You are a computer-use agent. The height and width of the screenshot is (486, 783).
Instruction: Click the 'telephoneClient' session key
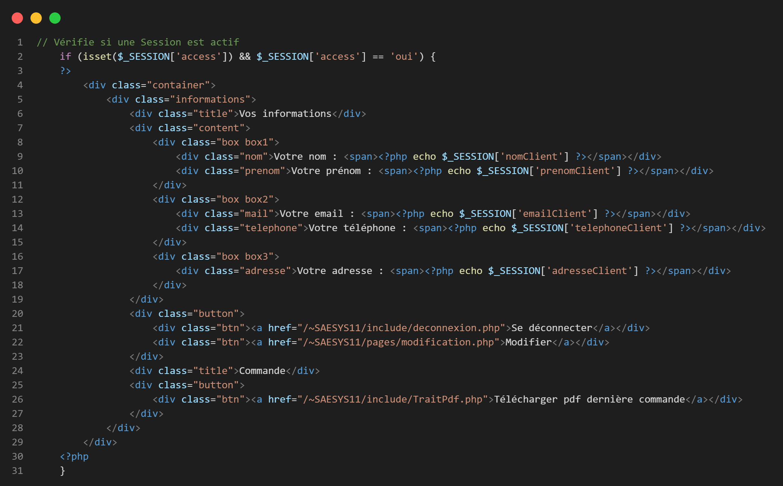(x=619, y=228)
